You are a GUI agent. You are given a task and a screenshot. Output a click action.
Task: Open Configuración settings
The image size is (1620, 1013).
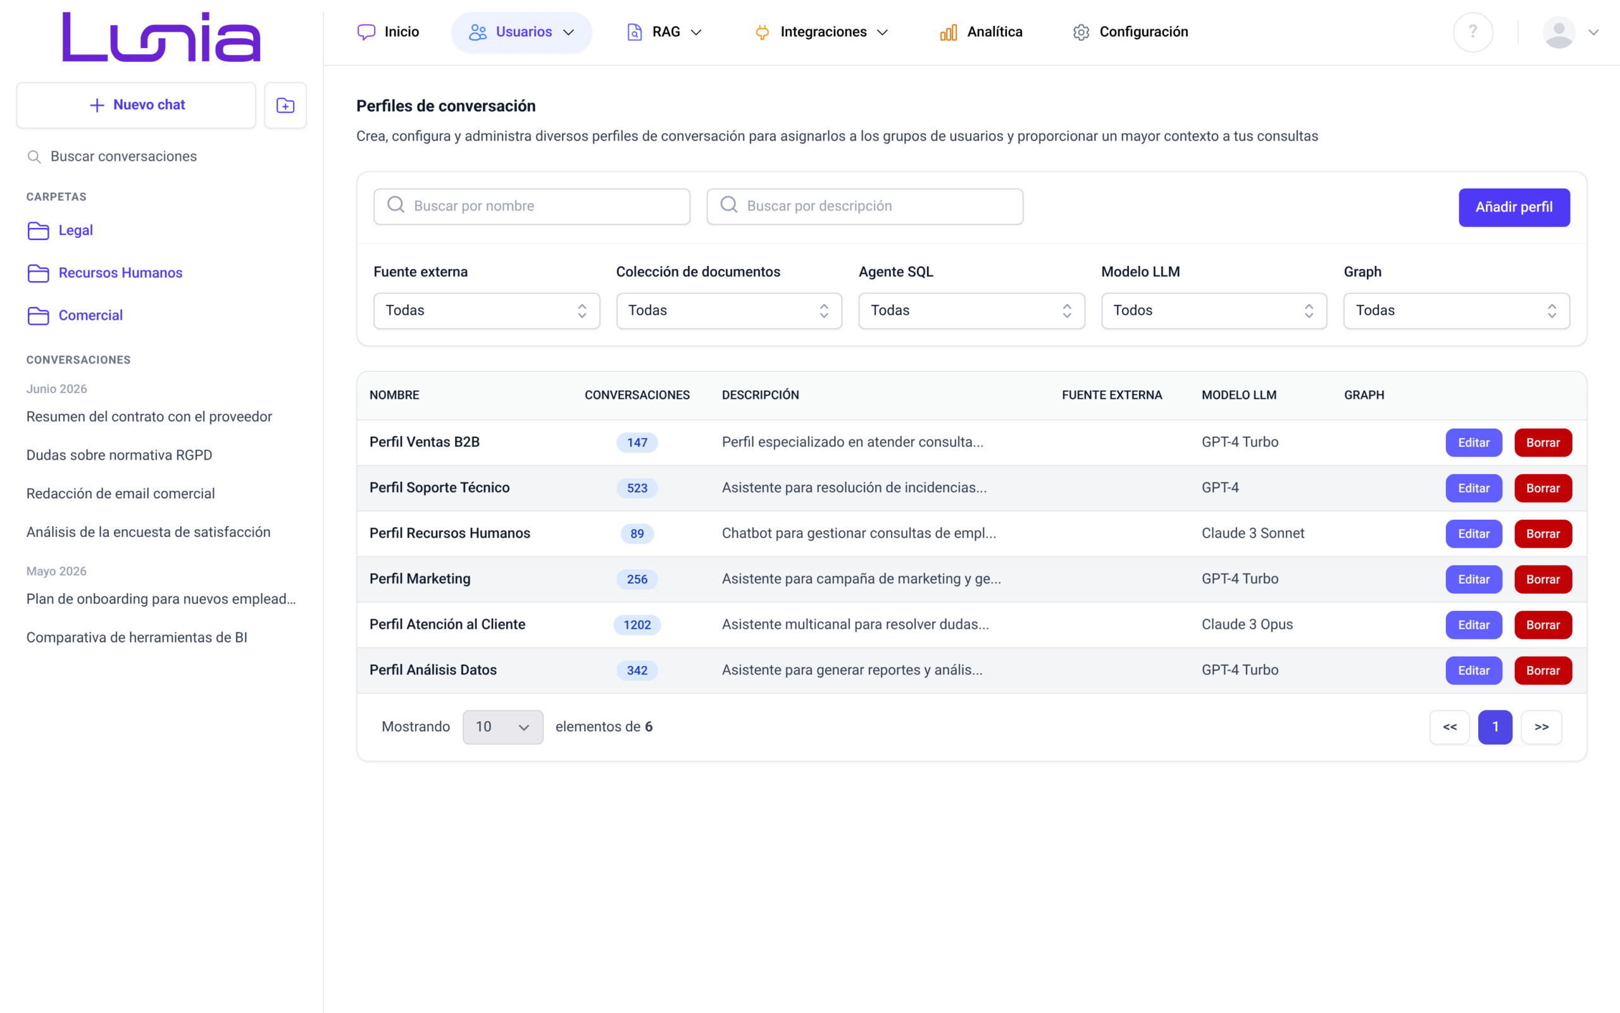1130,32
